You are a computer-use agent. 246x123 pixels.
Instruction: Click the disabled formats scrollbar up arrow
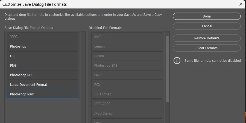(x=167, y=34)
